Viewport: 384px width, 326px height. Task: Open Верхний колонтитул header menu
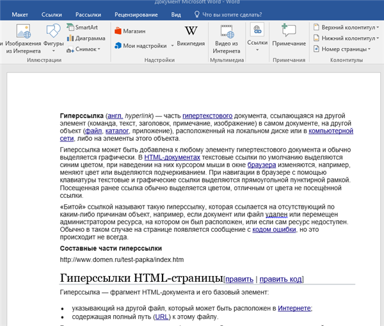[x=346, y=27]
